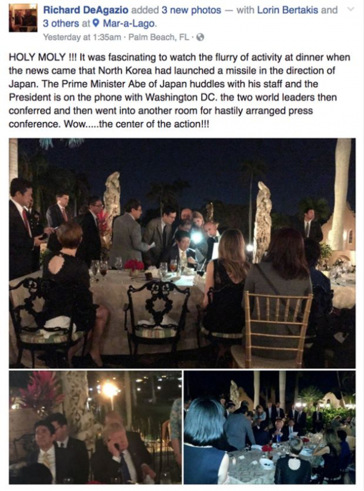Open the bottom-left photo of man on phone
Screen dimensions: 364x491
point(95,427)
